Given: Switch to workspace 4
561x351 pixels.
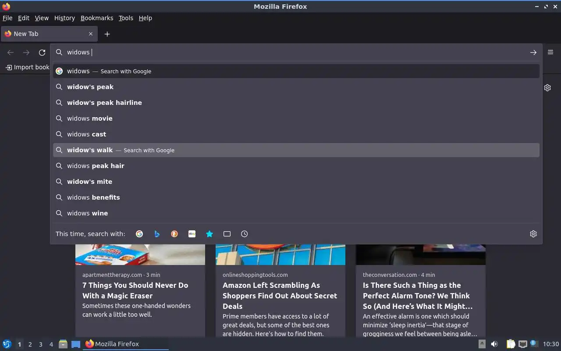Looking at the screenshot, I should tap(51, 344).
